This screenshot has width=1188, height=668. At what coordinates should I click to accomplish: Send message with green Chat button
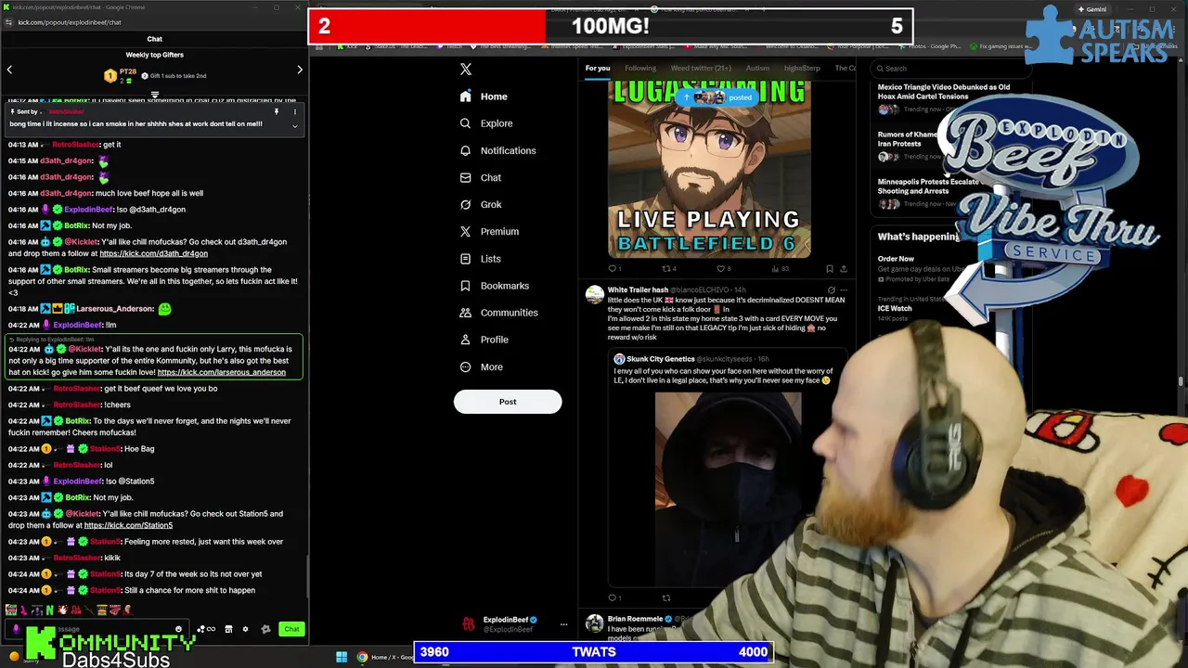click(291, 629)
